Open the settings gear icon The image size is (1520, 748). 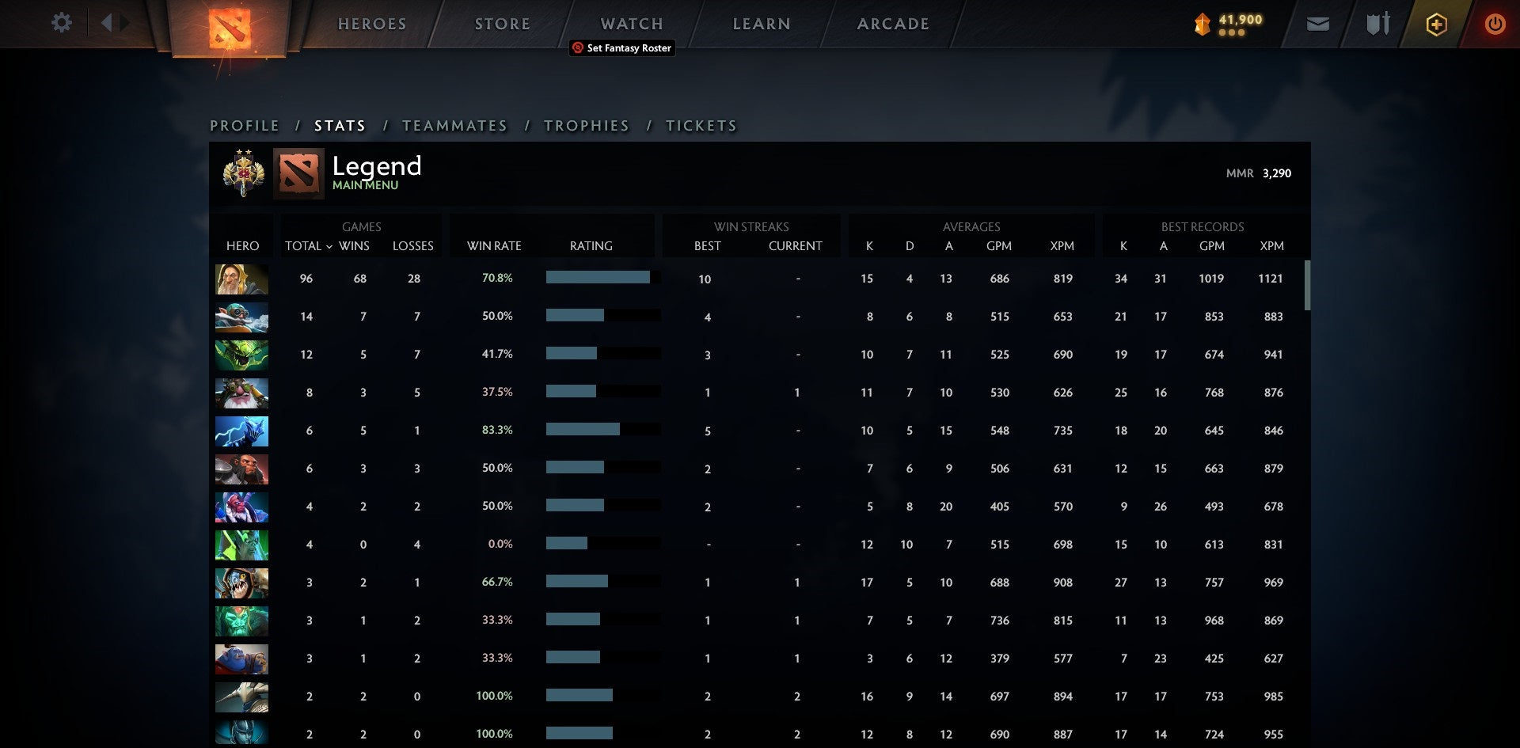61,24
